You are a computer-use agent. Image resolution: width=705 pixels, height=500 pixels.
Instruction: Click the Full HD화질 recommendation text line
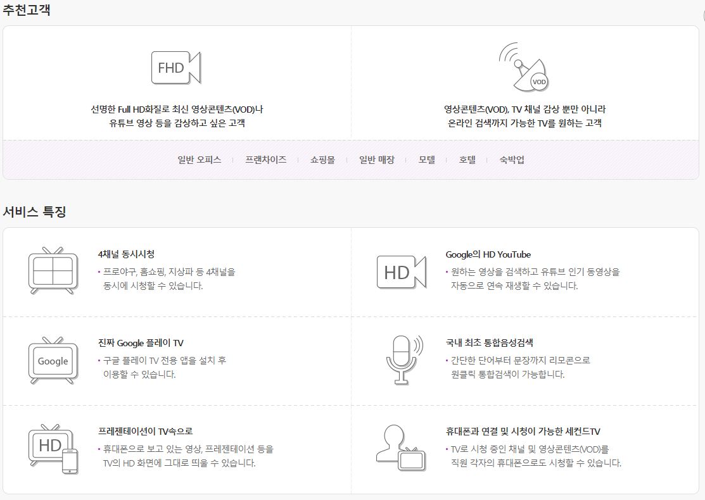pyautogui.click(x=177, y=109)
